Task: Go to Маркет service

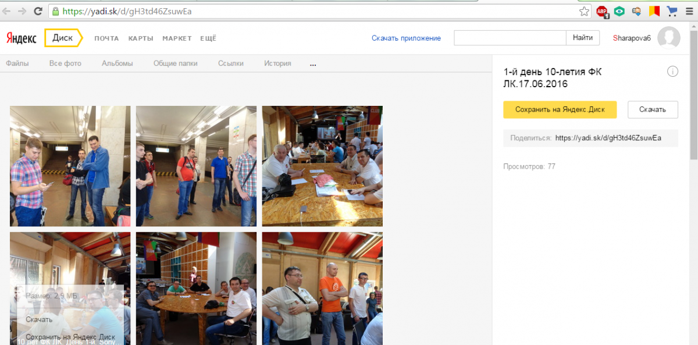Action: click(x=177, y=38)
